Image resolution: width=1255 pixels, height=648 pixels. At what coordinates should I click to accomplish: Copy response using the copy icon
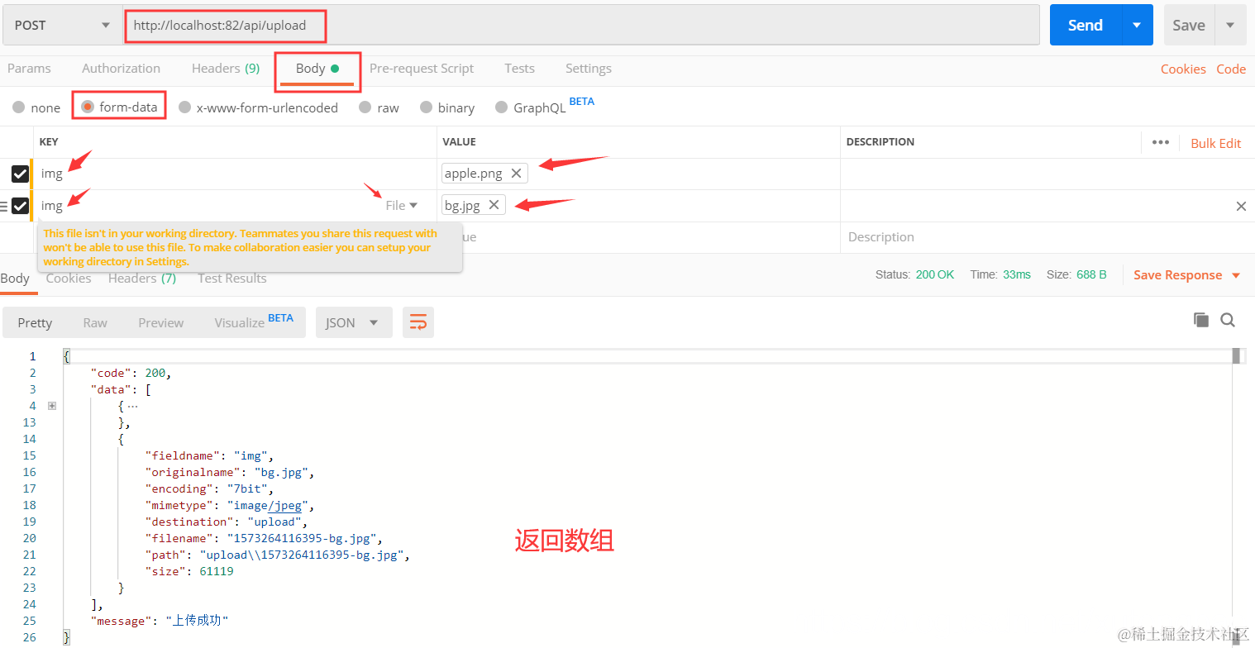tap(1200, 320)
